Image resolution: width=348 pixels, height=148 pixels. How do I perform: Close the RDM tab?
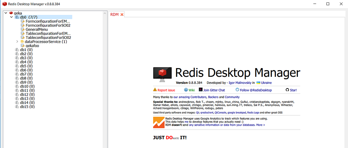point(121,15)
